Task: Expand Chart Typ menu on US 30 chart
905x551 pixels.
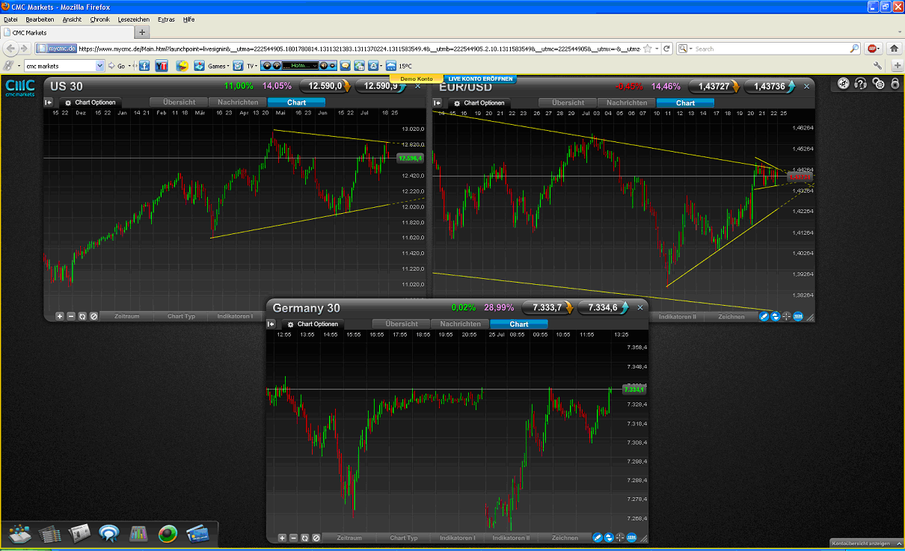Action: (x=181, y=316)
